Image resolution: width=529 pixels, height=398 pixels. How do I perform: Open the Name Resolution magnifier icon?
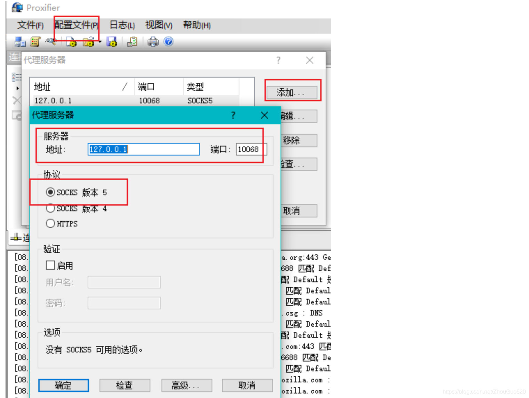(51, 41)
